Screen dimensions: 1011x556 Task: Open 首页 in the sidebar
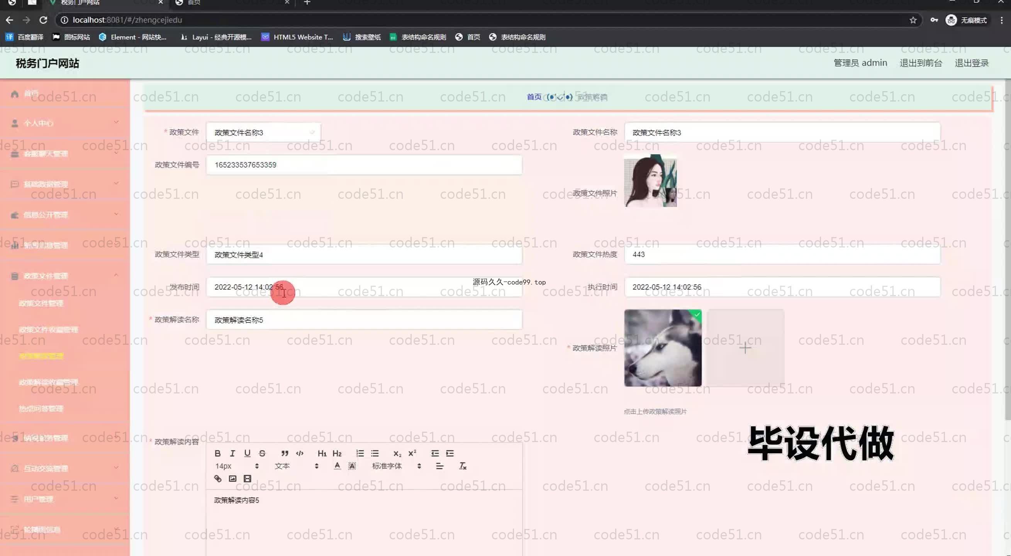[65, 93]
